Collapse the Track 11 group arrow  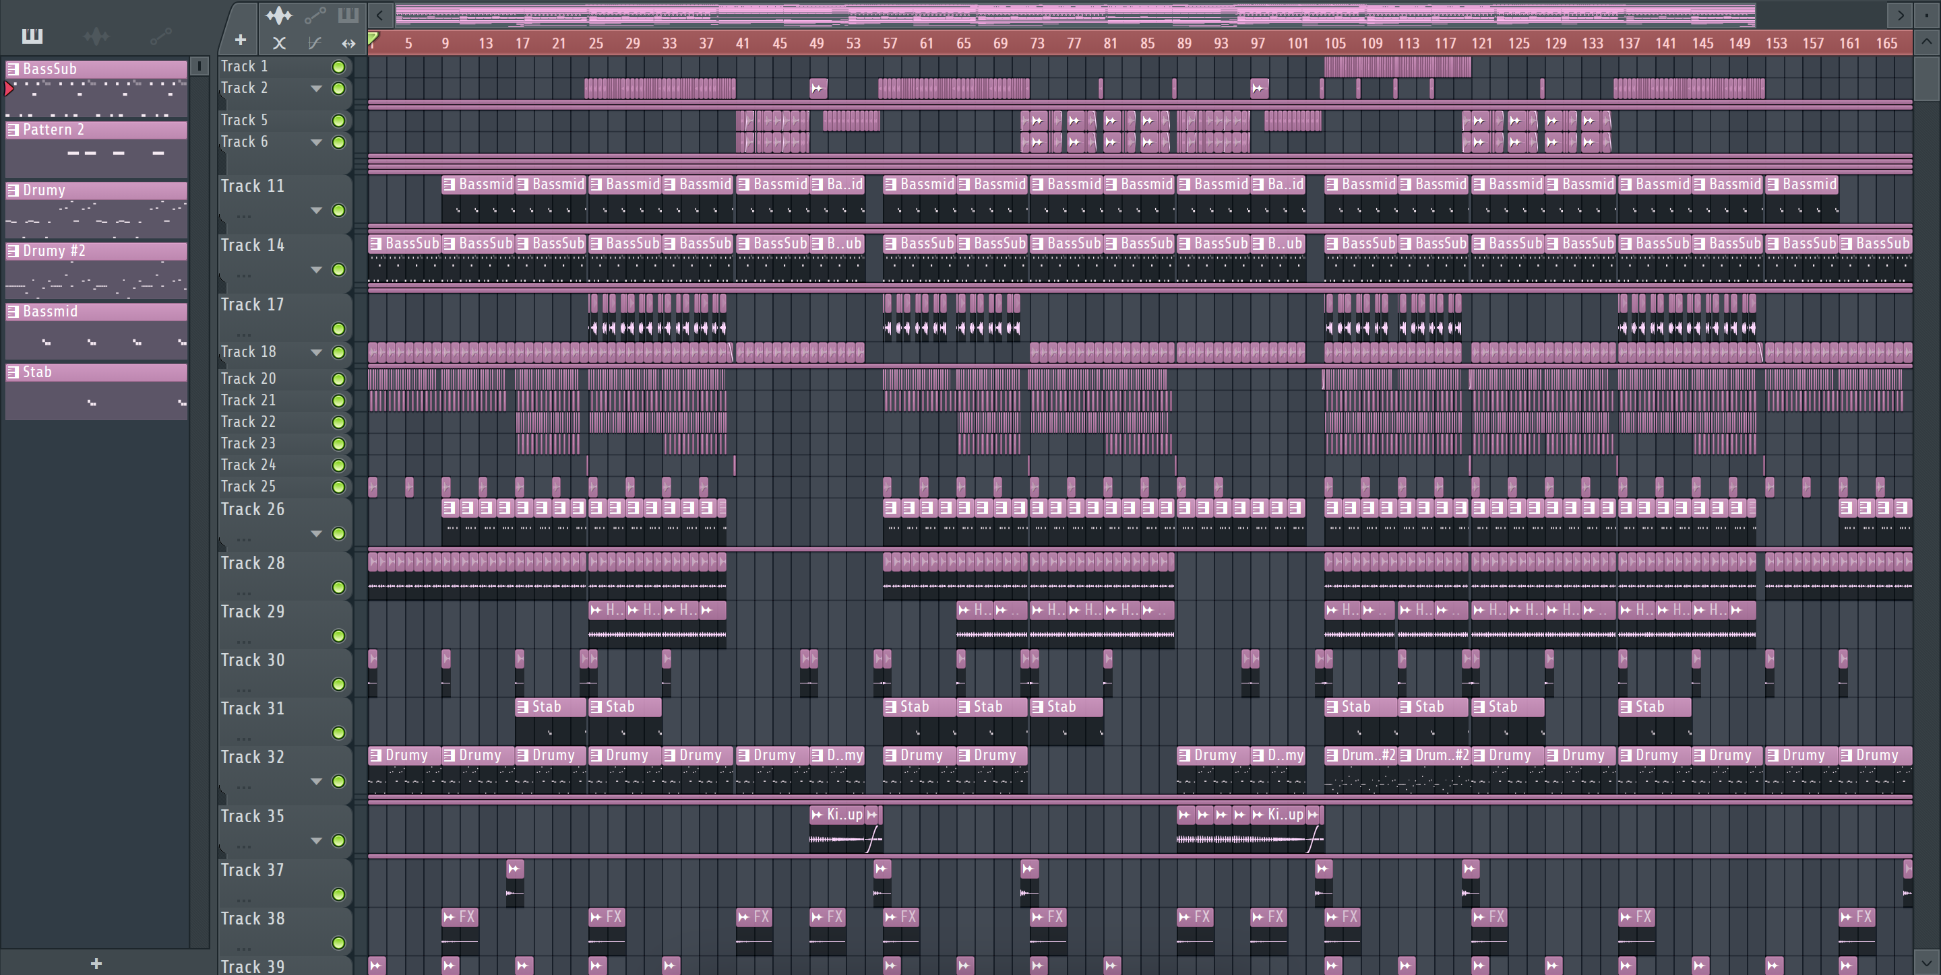point(317,211)
